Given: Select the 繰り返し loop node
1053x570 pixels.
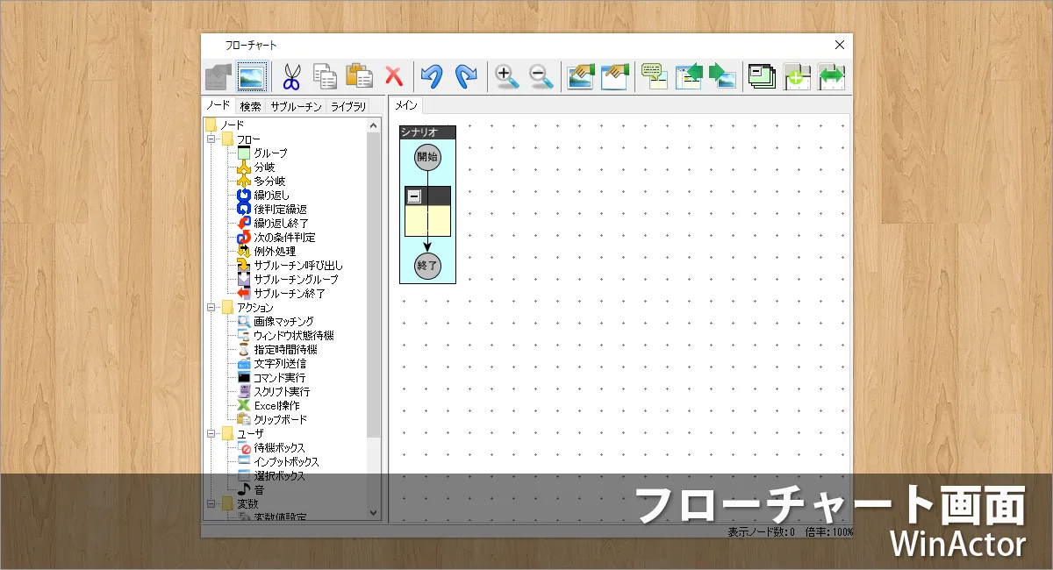Looking at the screenshot, I should [x=271, y=195].
